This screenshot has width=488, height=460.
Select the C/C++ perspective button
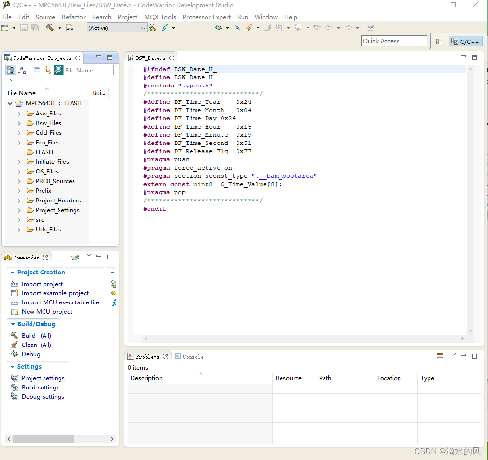[465, 42]
